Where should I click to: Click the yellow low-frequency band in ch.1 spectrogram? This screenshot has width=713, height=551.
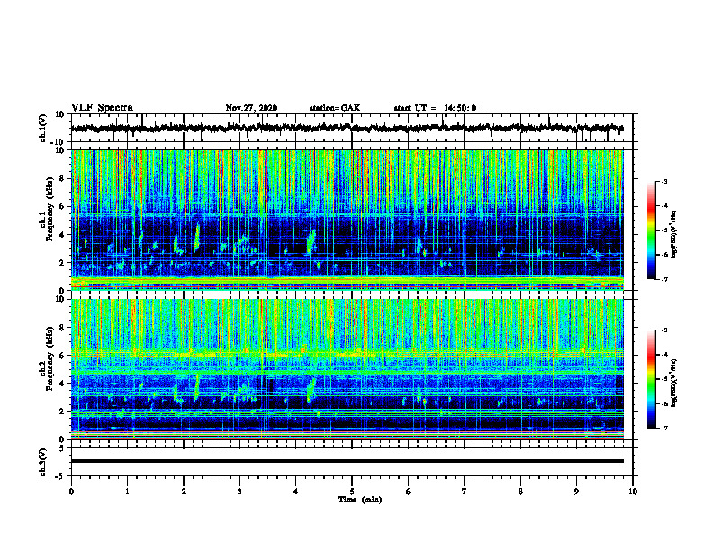pyautogui.click(x=347, y=280)
